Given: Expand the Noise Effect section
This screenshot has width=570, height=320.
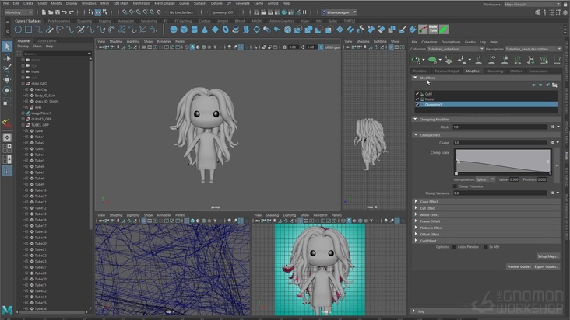Looking at the screenshot, I should point(430,214).
